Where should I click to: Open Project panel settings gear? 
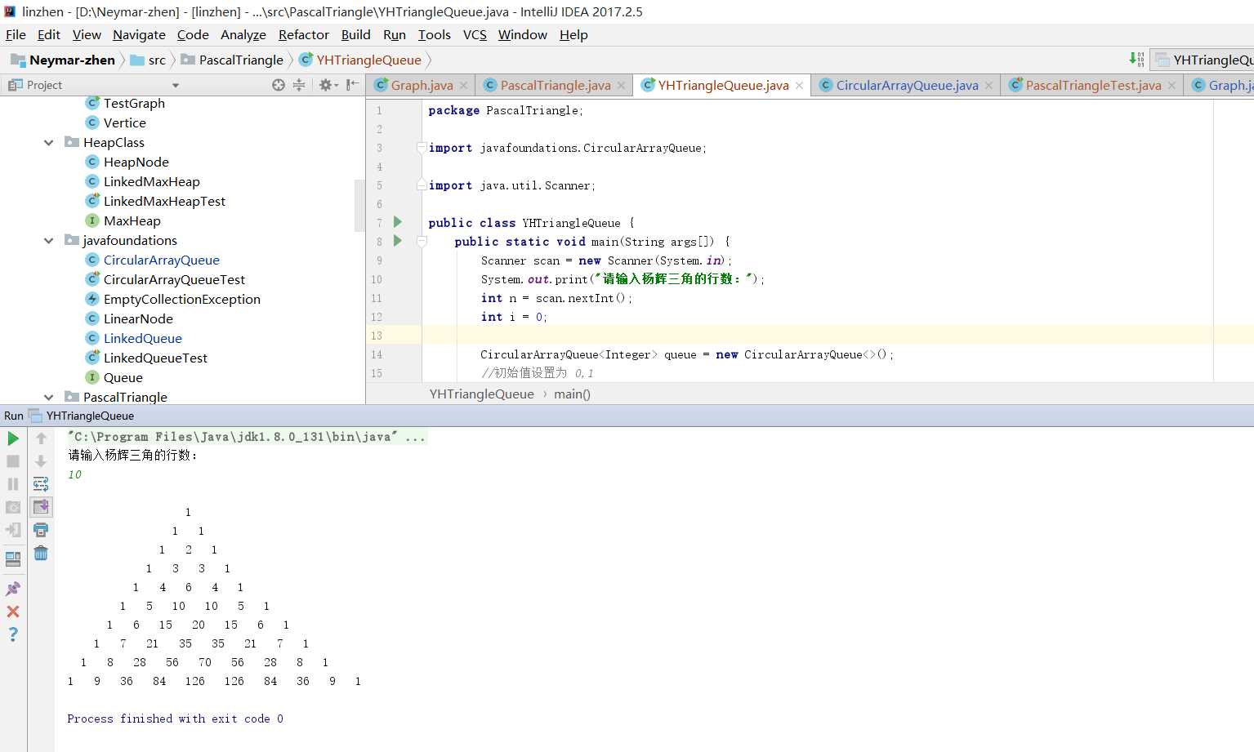(327, 85)
